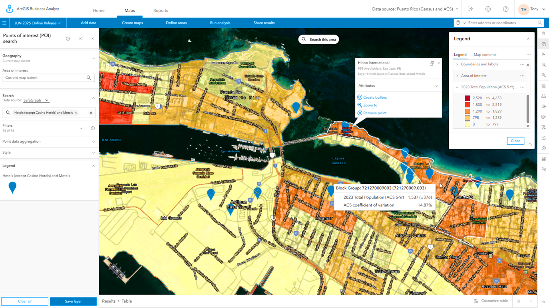Click the Save layer button
The image size is (549, 308).
pos(73,301)
